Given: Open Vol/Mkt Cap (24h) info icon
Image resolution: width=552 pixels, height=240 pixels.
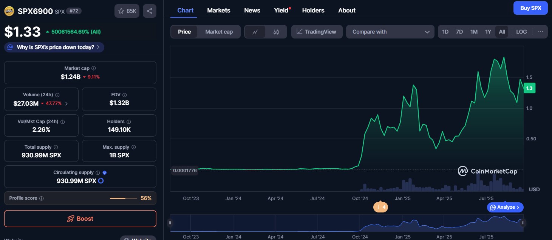Looking at the screenshot, I should coord(63,122).
